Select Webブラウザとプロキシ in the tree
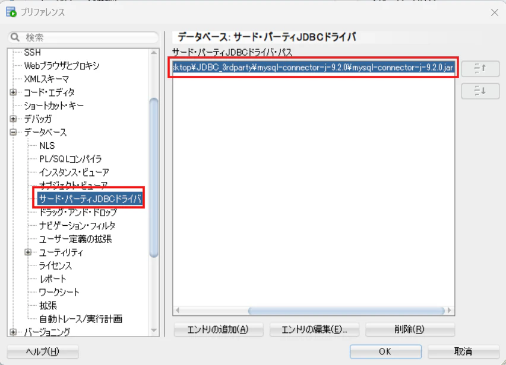The height and width of the screenshot is (365, 506). [x=62, y=66]
